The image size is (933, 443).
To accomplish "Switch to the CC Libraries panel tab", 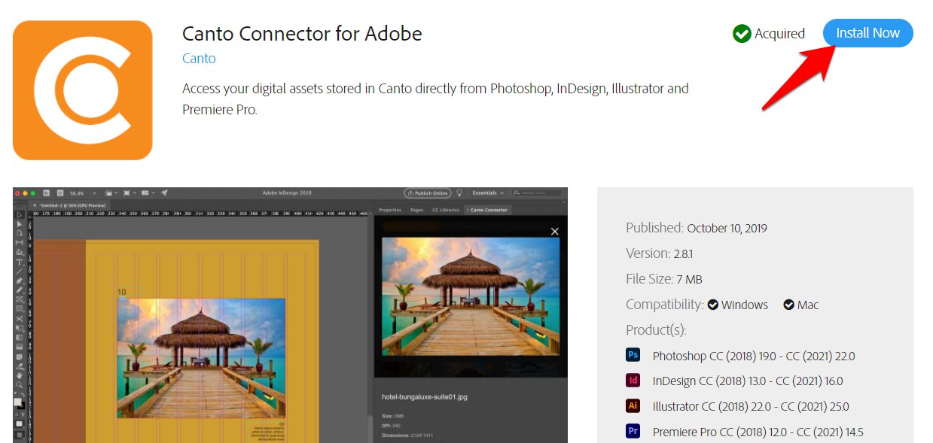I will 445,210.
